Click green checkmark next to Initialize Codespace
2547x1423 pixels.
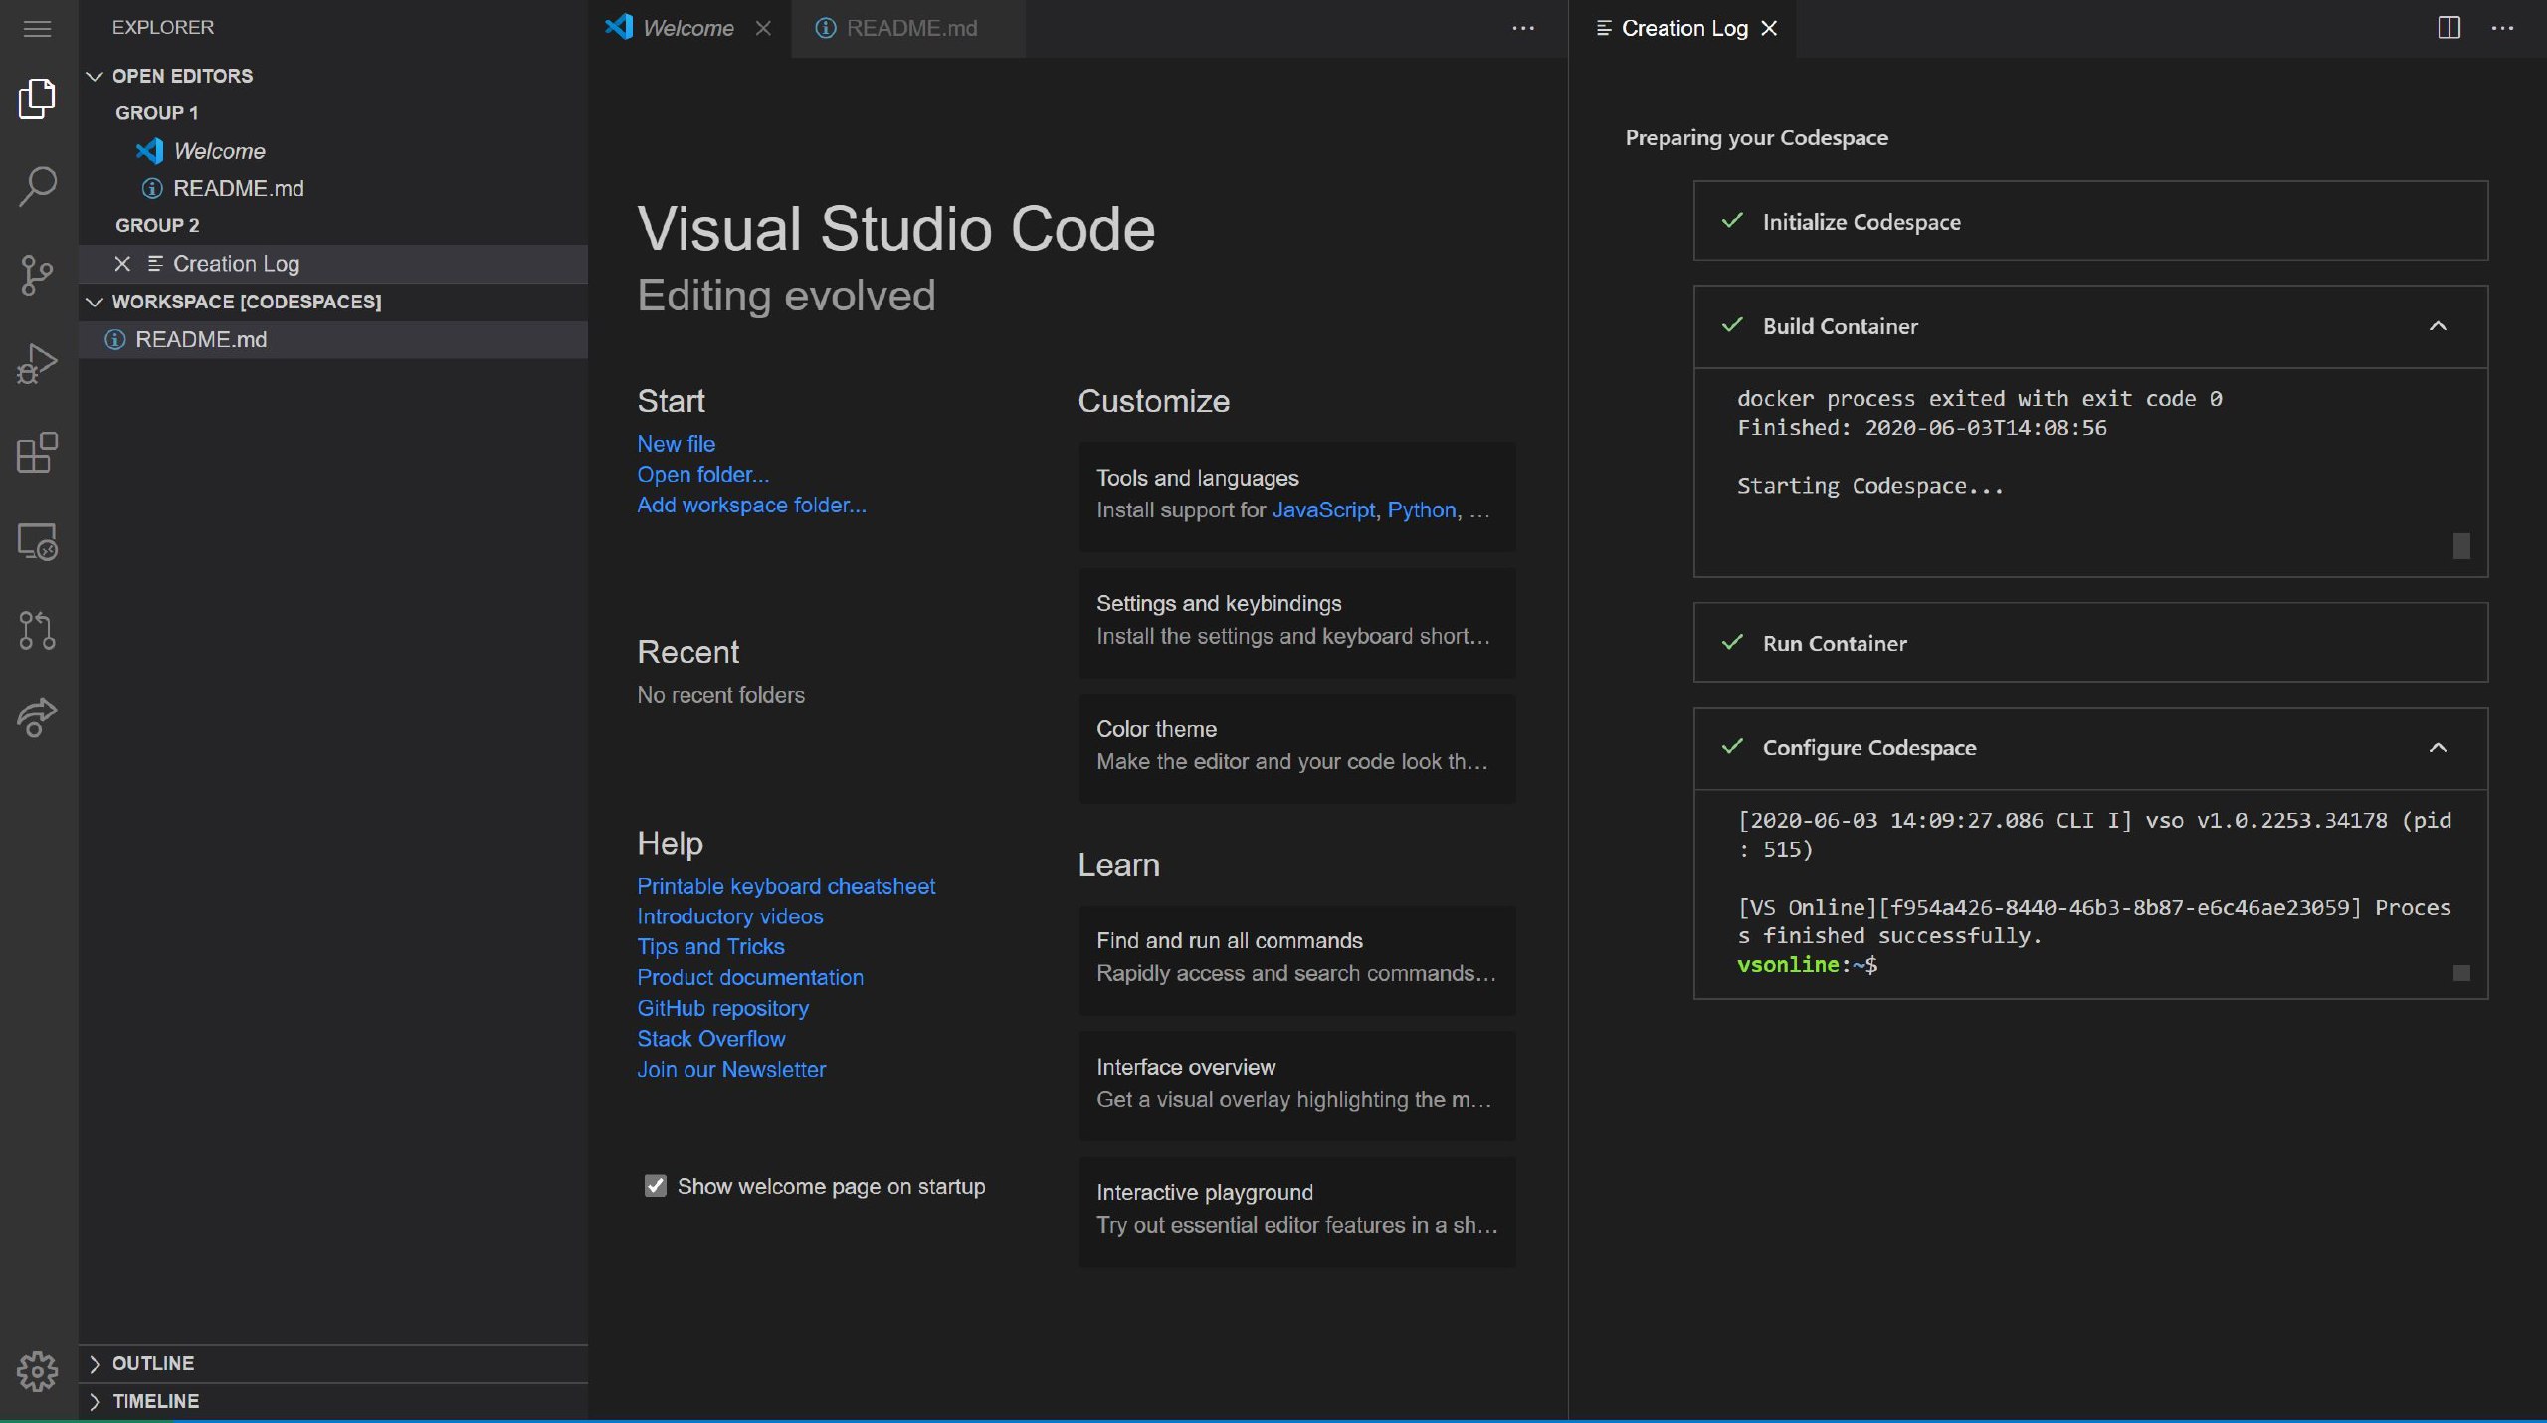1732,221
